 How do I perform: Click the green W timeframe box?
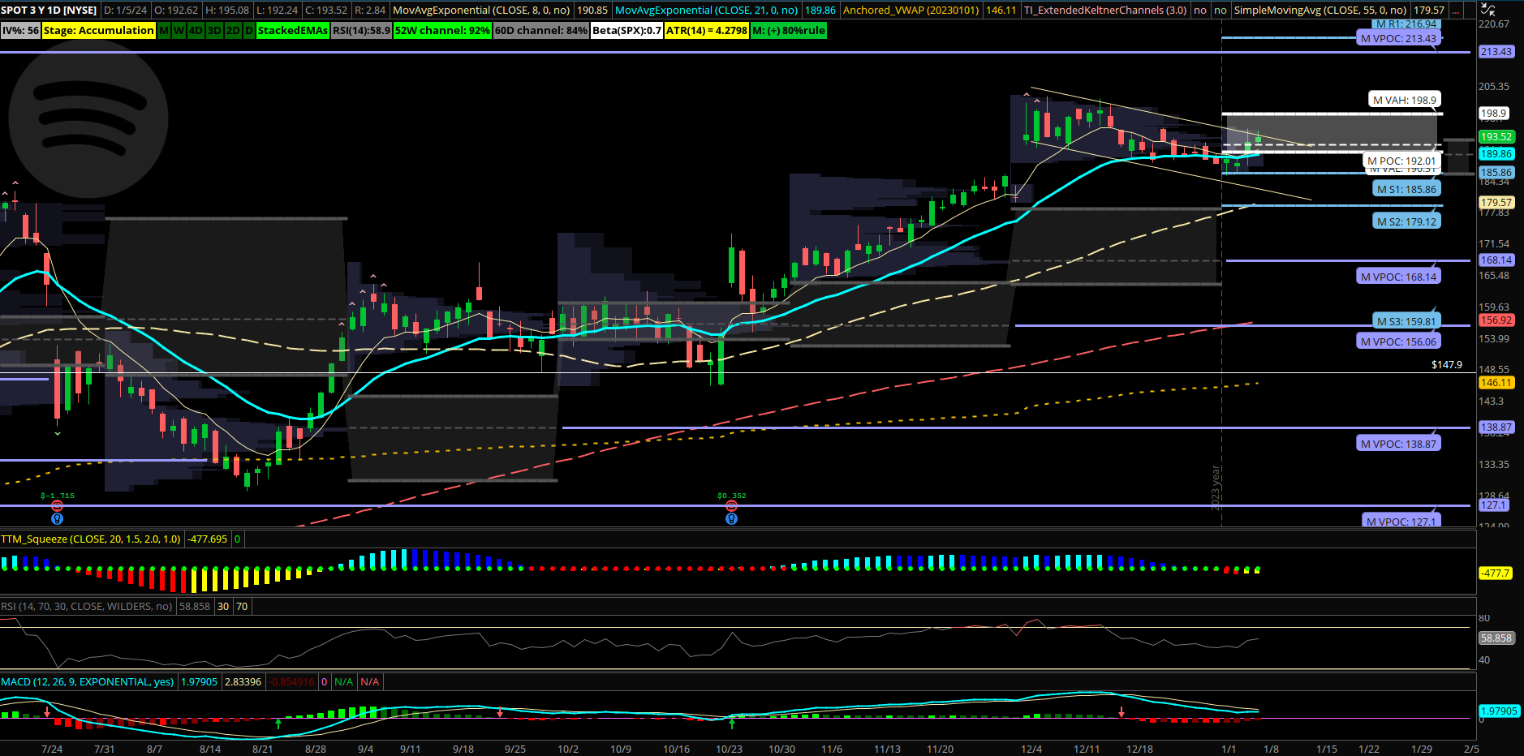179,31
